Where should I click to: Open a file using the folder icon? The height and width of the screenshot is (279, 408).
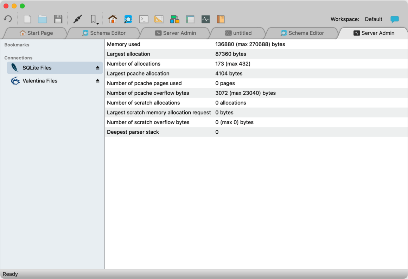(x=43, y=19)
